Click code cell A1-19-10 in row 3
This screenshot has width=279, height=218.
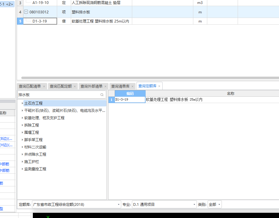40,3
